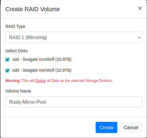The image size is (147, 138).
Task: Click the checkmark icon beside the first disk
Action: 7,60
